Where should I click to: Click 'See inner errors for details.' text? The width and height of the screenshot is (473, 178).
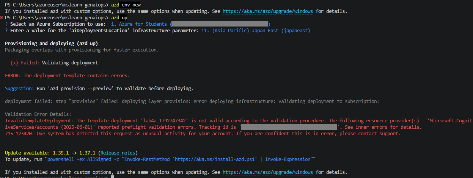[383, 127]
